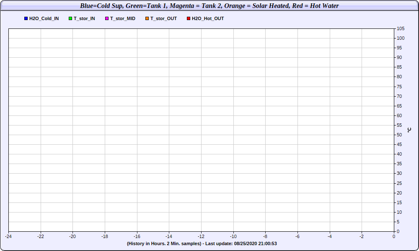Screen dimensions: 419x251
Task: Toggle the H2O_Cold_IN series label
Action: [44, 18]
